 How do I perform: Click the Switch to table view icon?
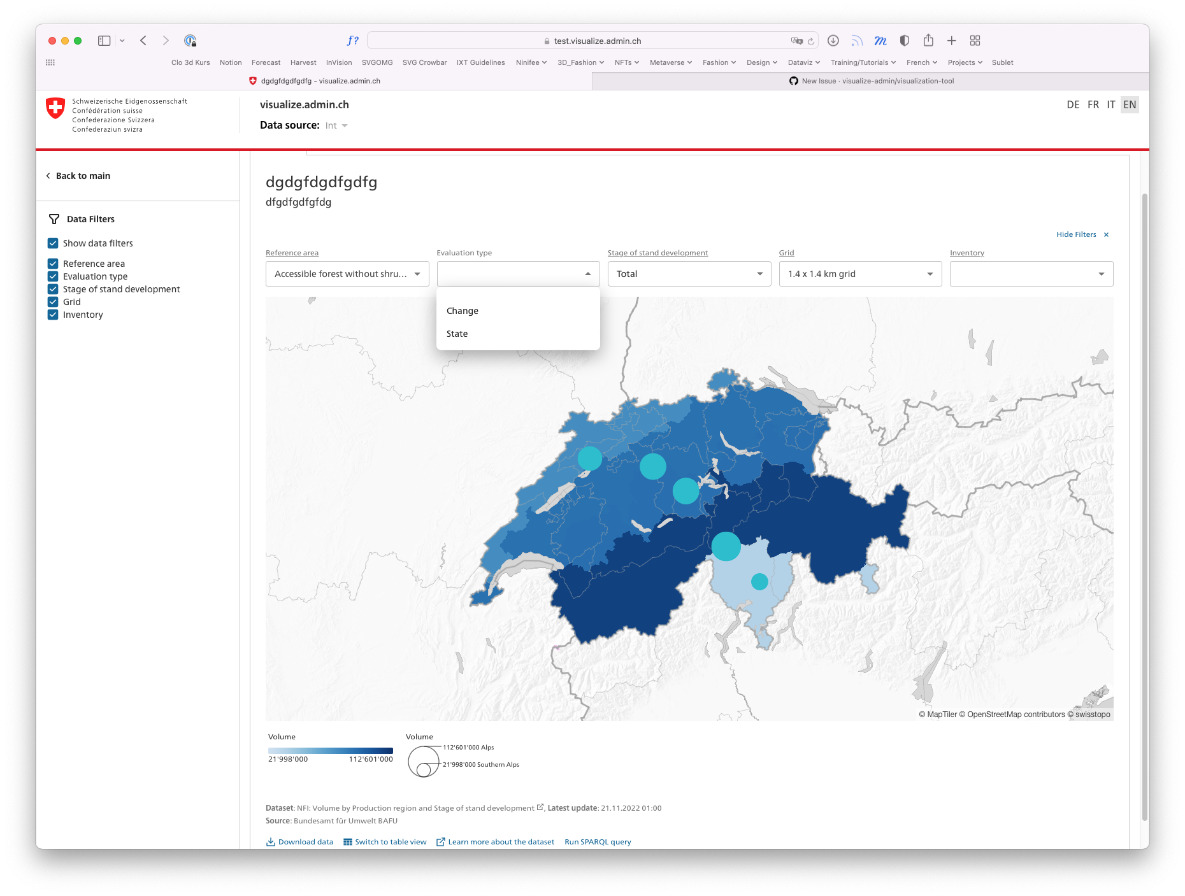[x=348, y=841]
